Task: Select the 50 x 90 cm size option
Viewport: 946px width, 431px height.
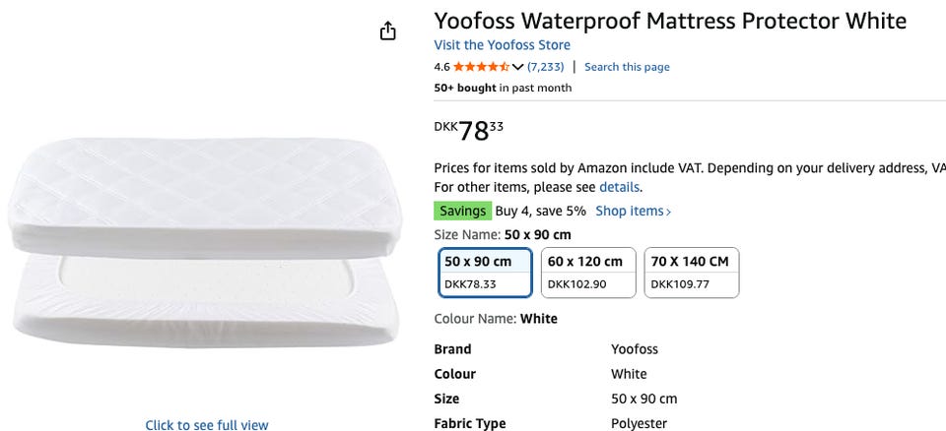Action: [485, 273]
